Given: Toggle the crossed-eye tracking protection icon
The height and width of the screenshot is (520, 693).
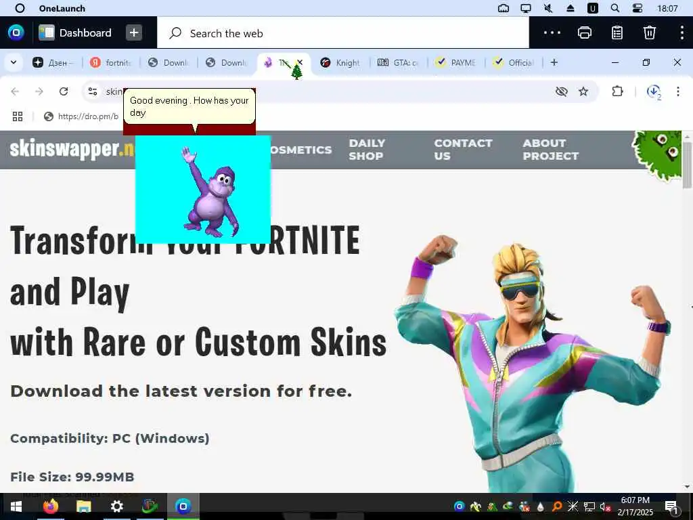Looking at the screenshot, I should click(x=561, y=91).
